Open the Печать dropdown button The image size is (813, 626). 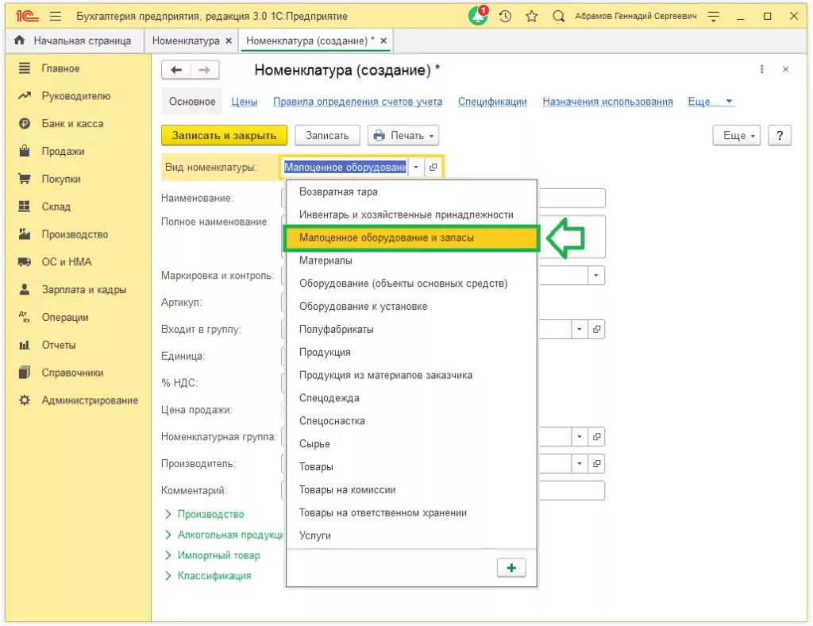pos(403,136)
